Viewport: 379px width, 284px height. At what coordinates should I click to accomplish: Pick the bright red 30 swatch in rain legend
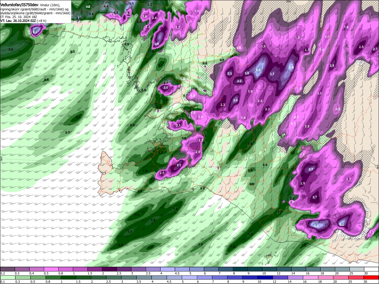coord(371,277)
